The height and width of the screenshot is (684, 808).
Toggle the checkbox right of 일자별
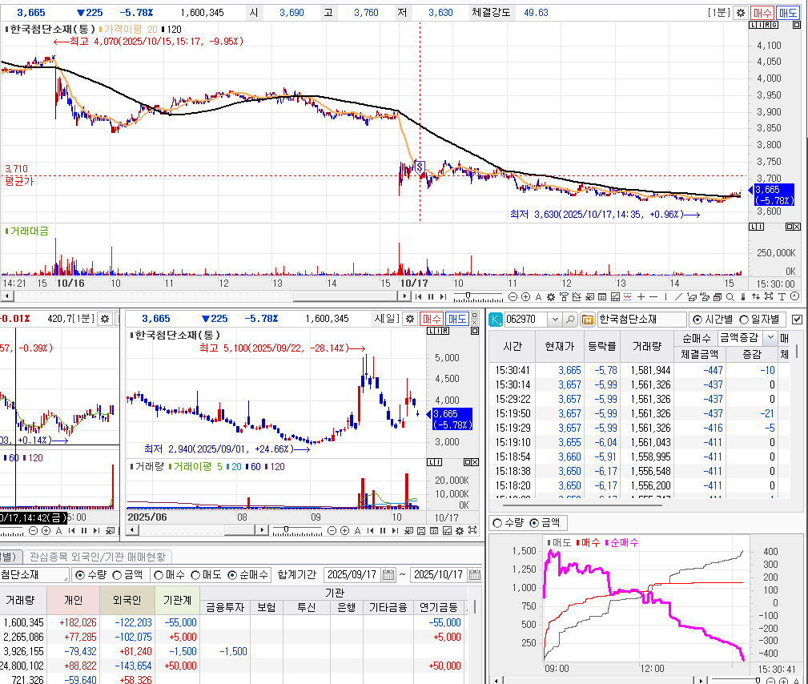pyautogui.click(x=797, y=320)
